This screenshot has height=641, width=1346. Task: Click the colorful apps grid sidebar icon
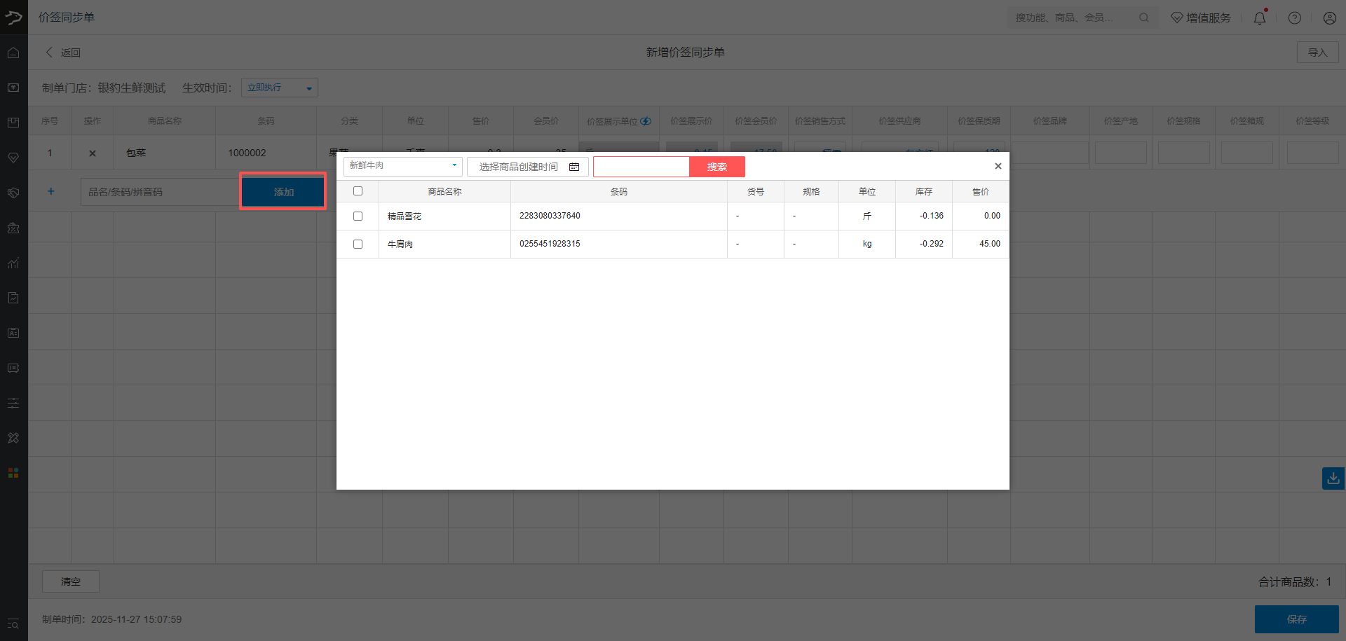click(13, 473)
